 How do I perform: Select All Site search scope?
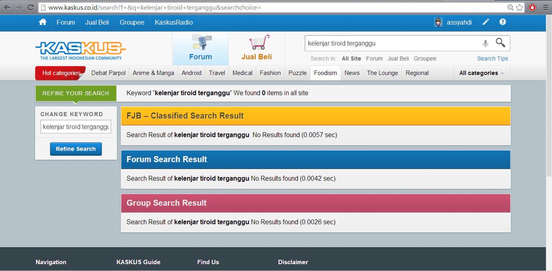351,59
